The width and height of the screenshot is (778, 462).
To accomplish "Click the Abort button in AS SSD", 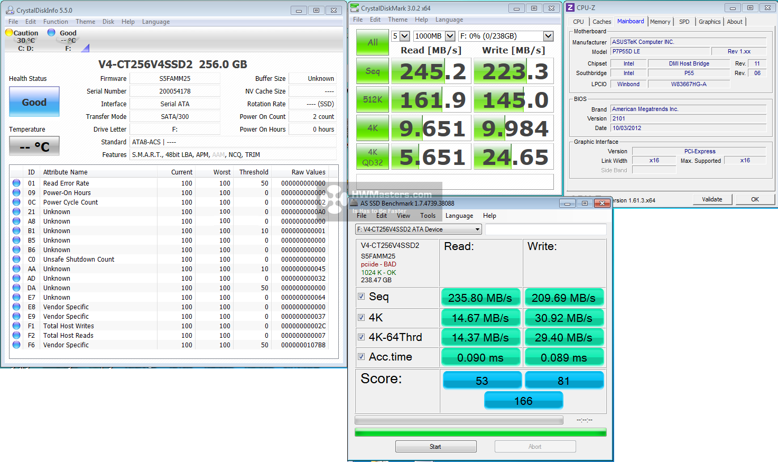I will click(x=535, y=447).
